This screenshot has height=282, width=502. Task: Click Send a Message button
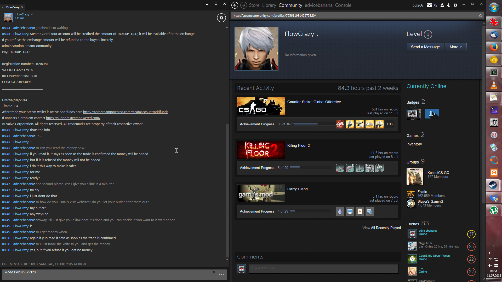(425, 47)
